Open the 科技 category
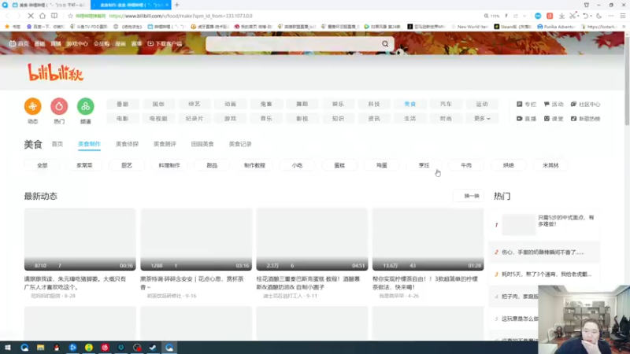Viewport: 630px width, 354px height. coord(374,104)
